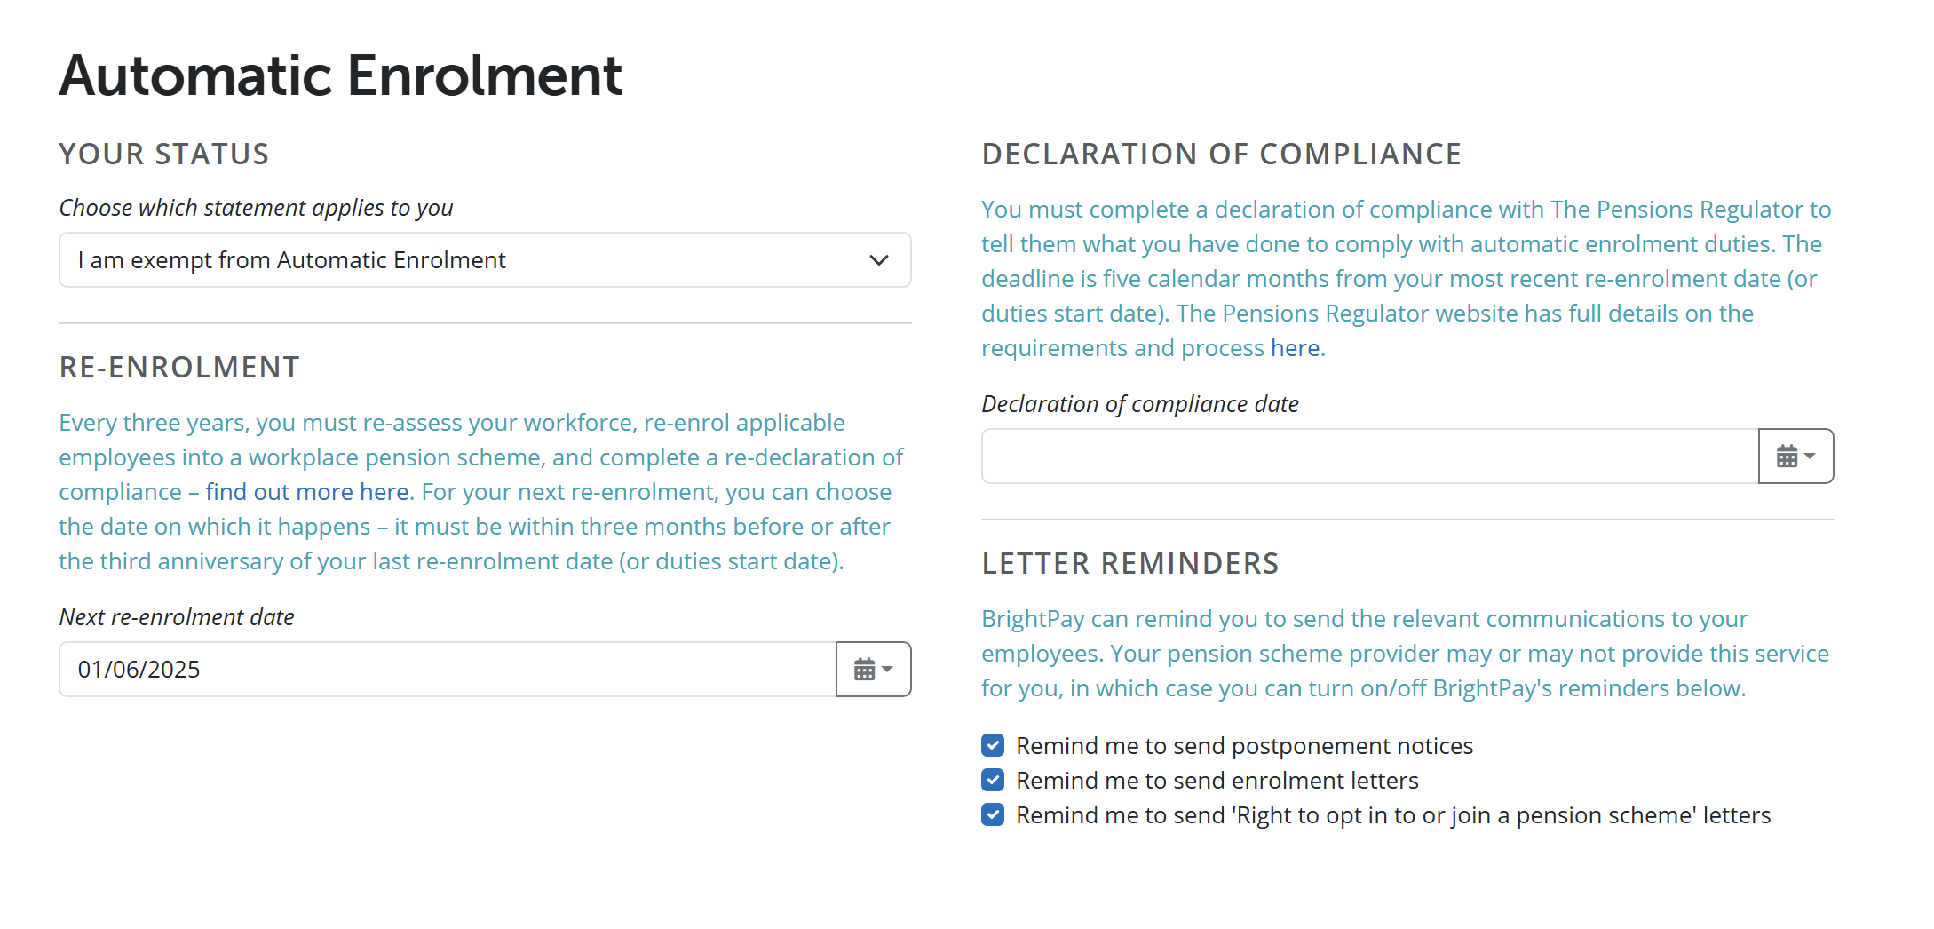Click the 'DECLARATION OF COMPLIANCE' section heading

point(1221,154)
